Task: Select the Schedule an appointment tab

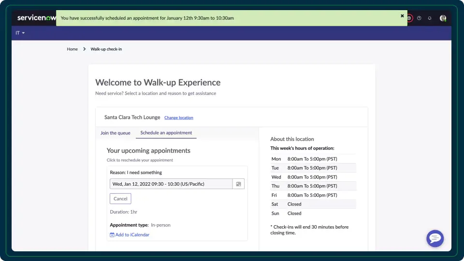Action: (x=166, y=133)
